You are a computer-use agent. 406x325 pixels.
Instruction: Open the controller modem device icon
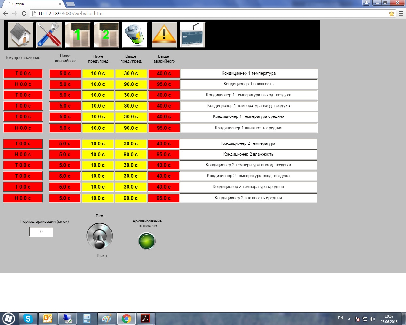point(193,35)
